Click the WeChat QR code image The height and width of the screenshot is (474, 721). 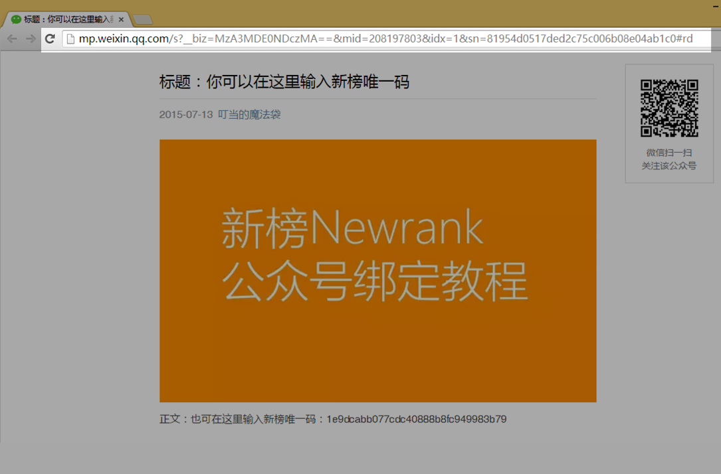click(669, 108)
